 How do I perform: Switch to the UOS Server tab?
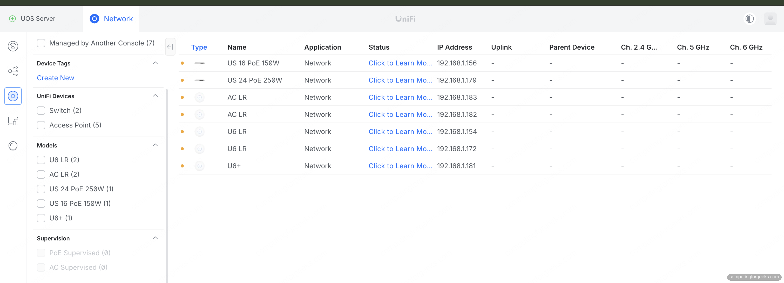[41, 19]
